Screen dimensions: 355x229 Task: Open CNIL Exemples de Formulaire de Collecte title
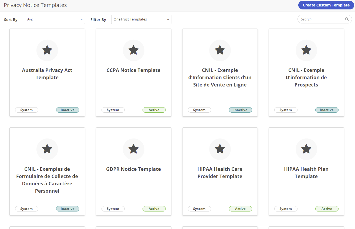[x=47, y=180]
